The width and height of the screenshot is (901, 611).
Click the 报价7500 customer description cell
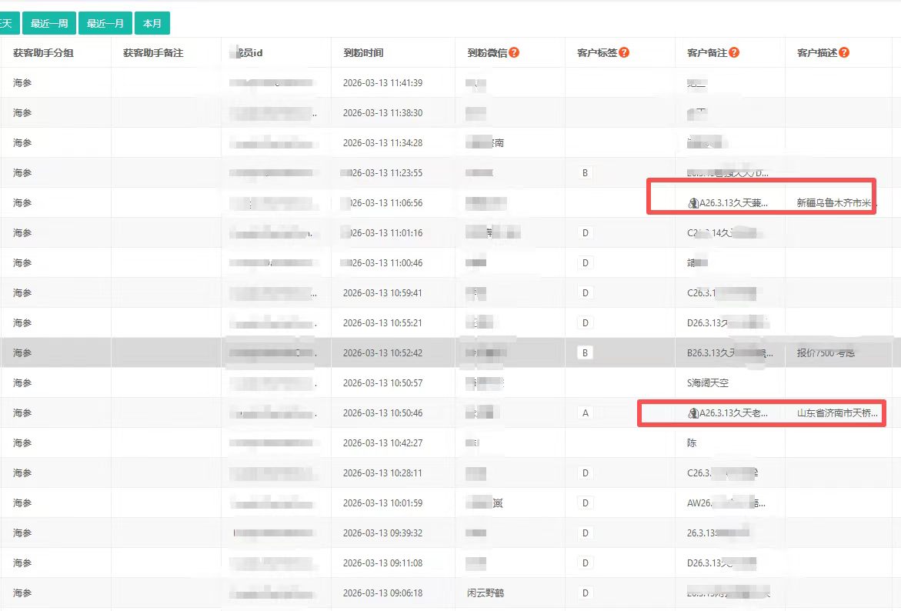coord(826,353)
